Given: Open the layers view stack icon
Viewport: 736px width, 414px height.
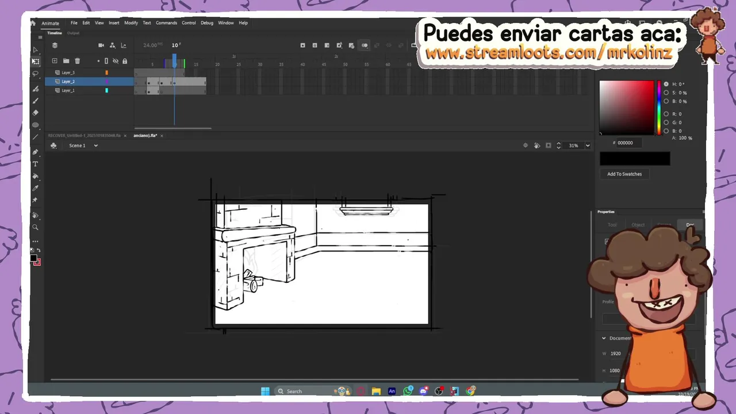Looking at the screenshot, I should coord(55,45).
